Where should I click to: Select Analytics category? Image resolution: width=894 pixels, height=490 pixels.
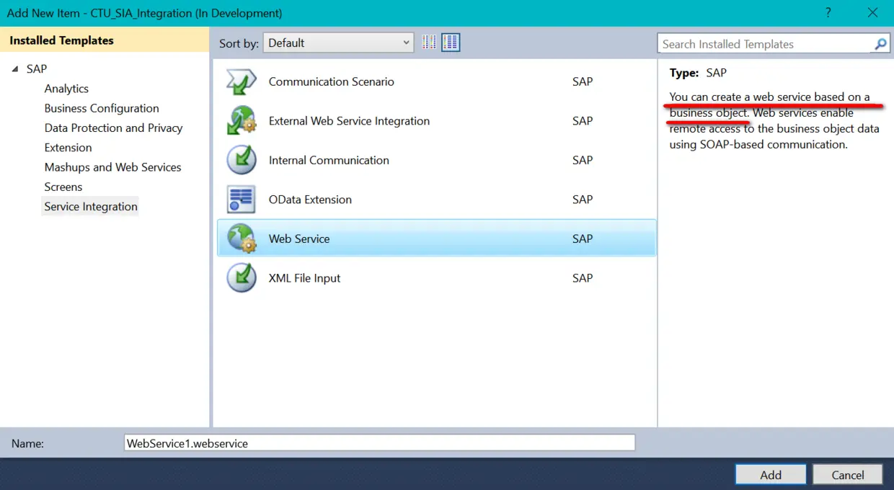(x=66, y=89)
